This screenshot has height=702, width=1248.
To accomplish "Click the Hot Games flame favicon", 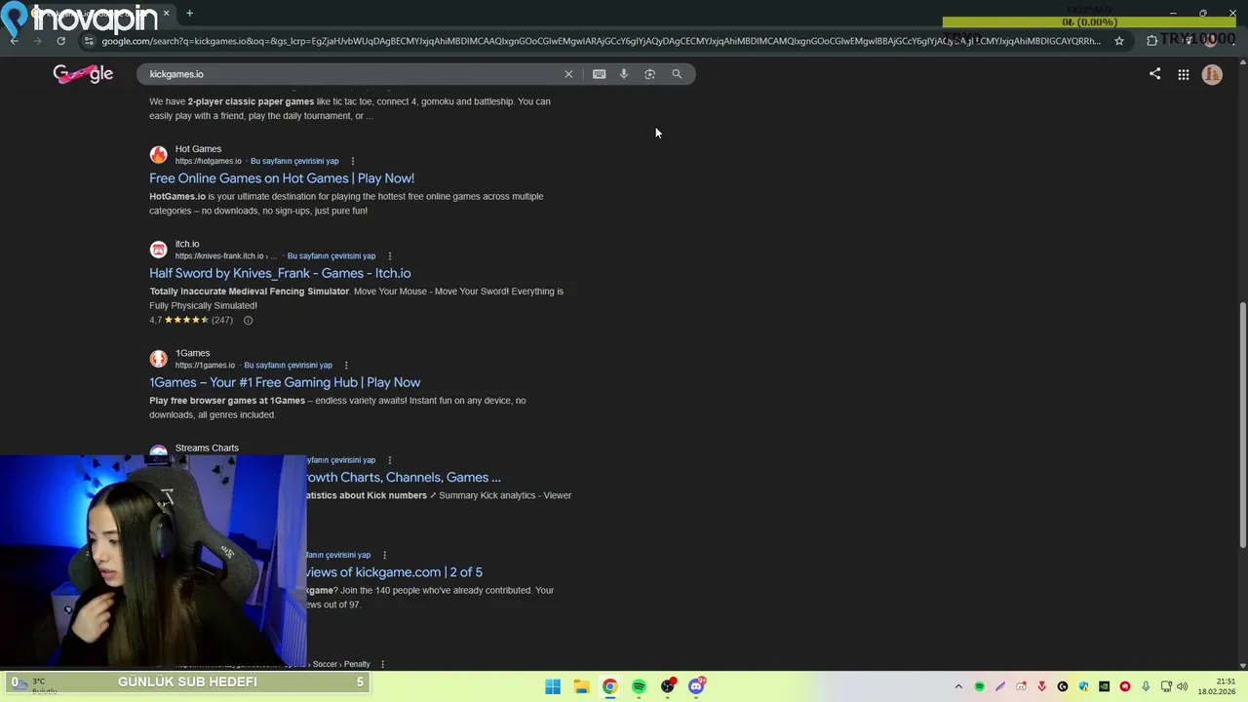I will tap(158, 154).
